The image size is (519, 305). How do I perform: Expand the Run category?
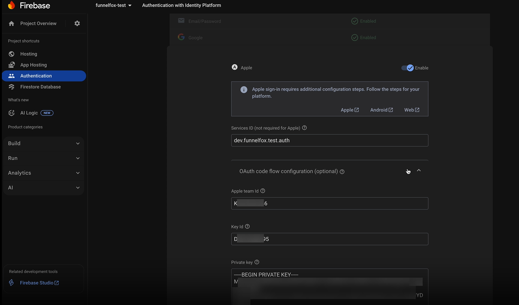click(x=44, y=158)
